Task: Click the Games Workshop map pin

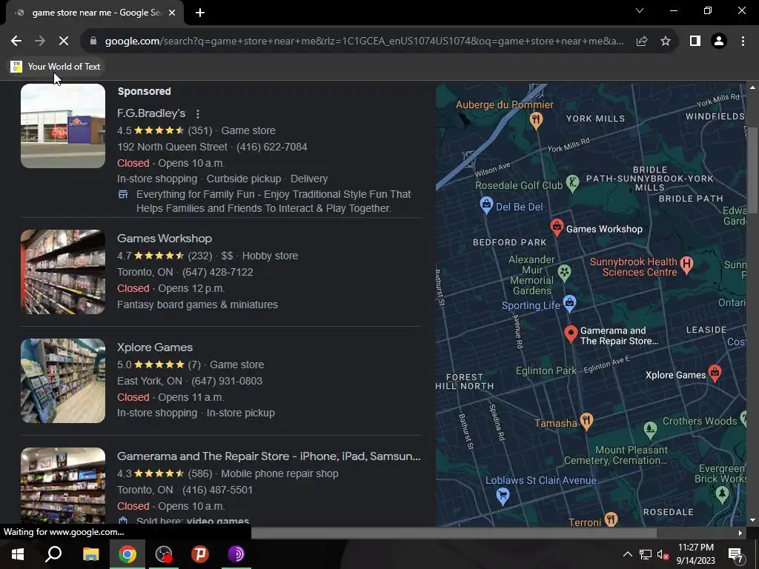Action: tap(557, 227)
